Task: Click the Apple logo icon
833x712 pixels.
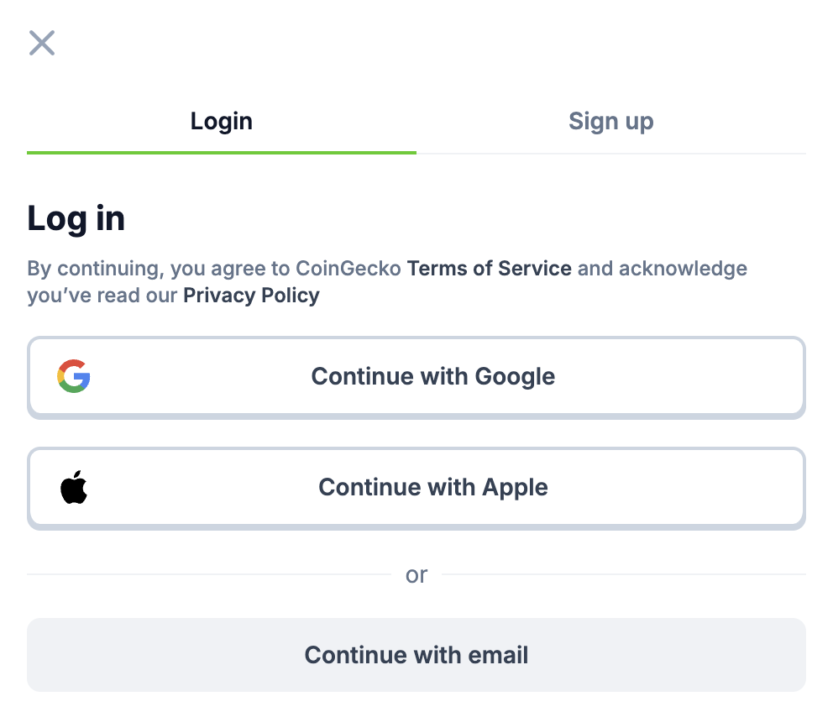Action: click(74, 487)
